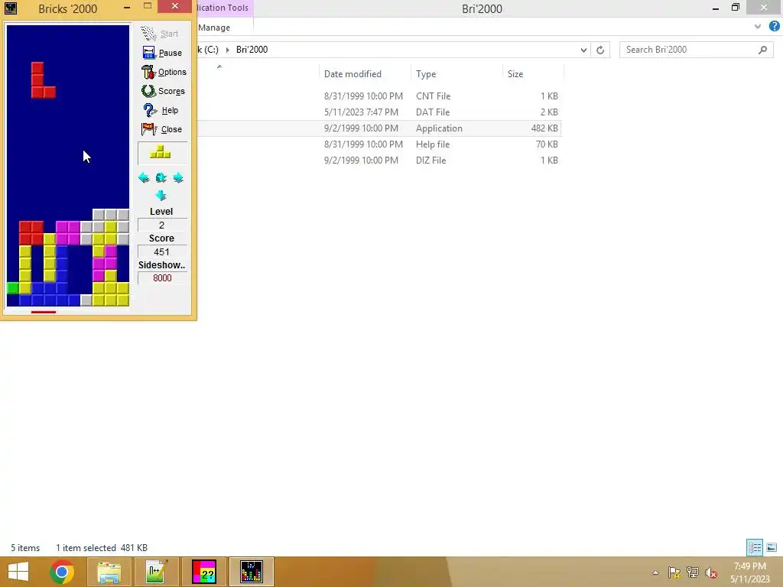Screen dimensions: 783x587
Task: Open the Manage ribbon tab in Explorer
Action: point(214,28)
